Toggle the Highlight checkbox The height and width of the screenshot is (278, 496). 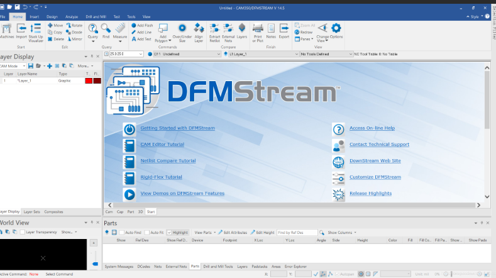click(169, 233)
